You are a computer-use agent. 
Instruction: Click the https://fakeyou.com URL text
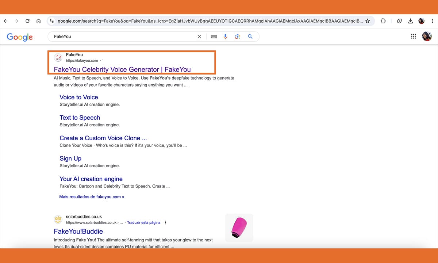point(82,61)
